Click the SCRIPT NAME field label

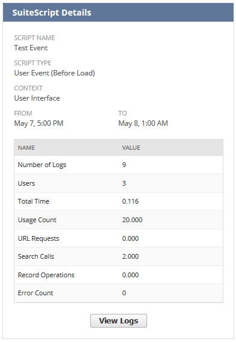click(35, 38)
